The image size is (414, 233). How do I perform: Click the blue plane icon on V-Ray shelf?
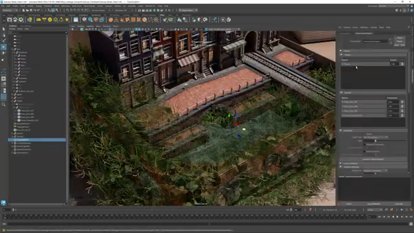coord(76,19)
